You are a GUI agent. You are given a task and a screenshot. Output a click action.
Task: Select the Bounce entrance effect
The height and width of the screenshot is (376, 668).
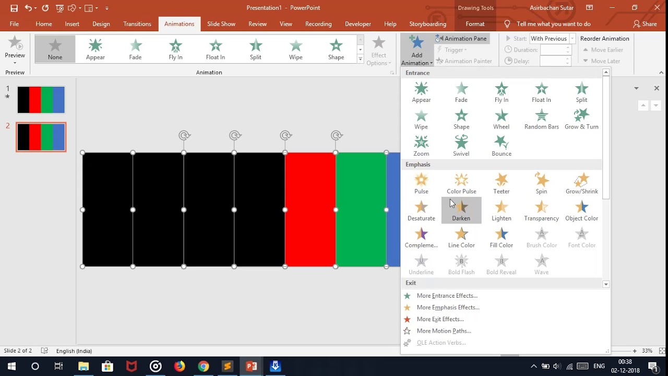pos(501,146)
